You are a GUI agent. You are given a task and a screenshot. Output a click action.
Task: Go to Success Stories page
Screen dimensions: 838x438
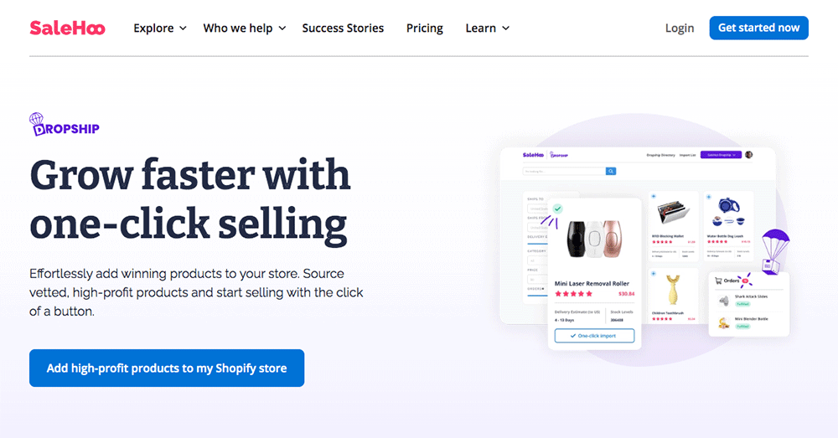343,28
